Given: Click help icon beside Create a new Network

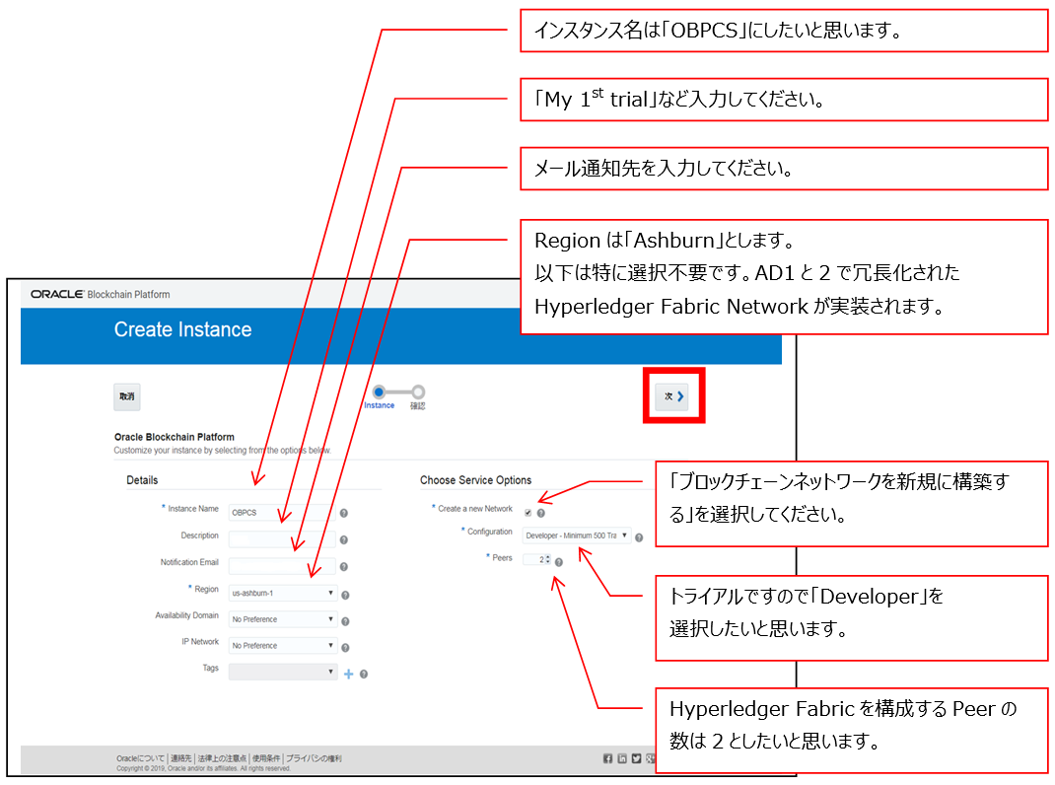Looking at the screenshot, I should tap(541, 513).
